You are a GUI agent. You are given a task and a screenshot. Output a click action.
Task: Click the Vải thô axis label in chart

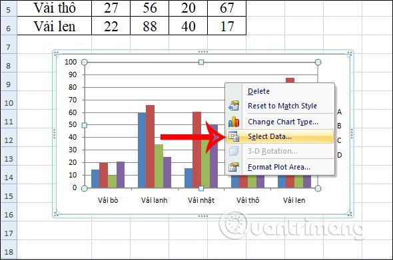(x=248, y=200)
